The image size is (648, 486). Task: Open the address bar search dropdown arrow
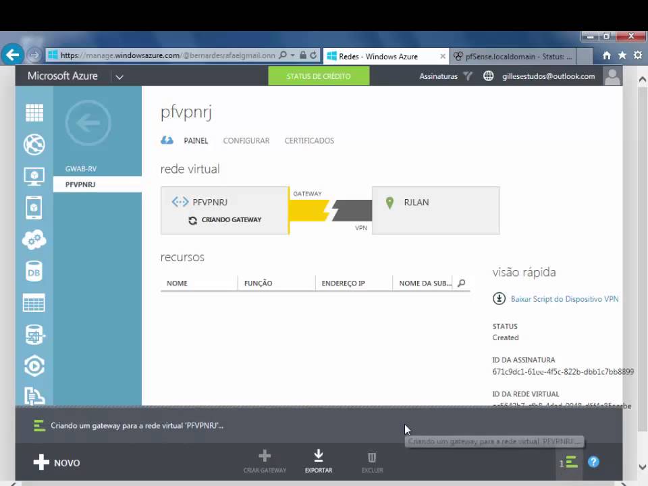point(292,55)
